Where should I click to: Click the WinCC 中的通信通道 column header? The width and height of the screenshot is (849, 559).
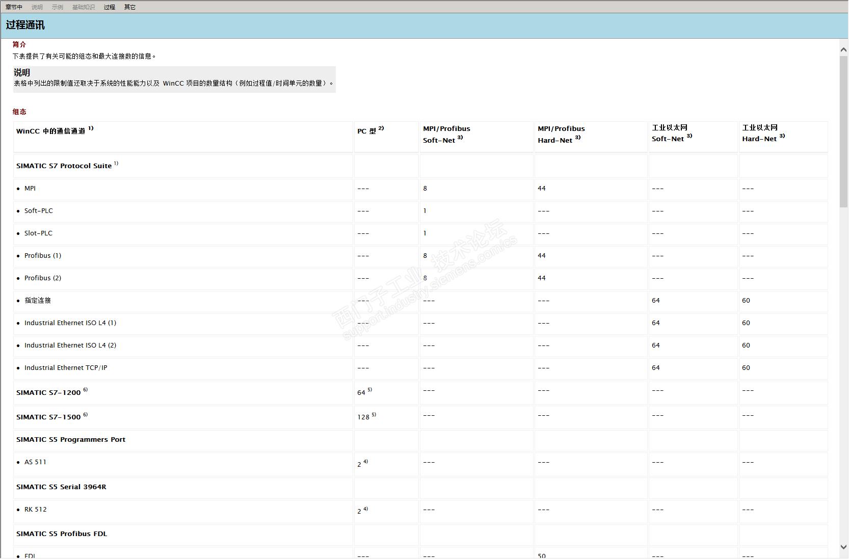(55, 130)
